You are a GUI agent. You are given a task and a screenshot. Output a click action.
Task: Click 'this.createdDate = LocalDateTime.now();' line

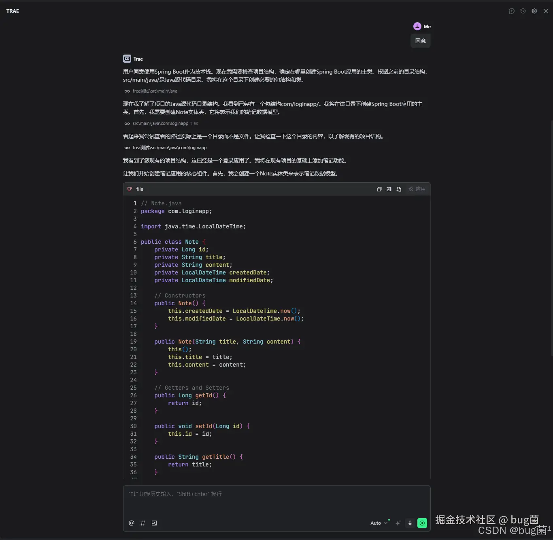234,311
